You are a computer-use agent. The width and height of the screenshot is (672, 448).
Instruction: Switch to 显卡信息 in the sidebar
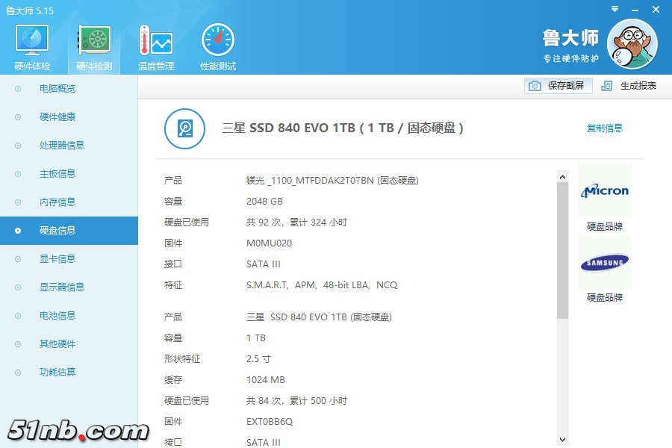point(57,259)
